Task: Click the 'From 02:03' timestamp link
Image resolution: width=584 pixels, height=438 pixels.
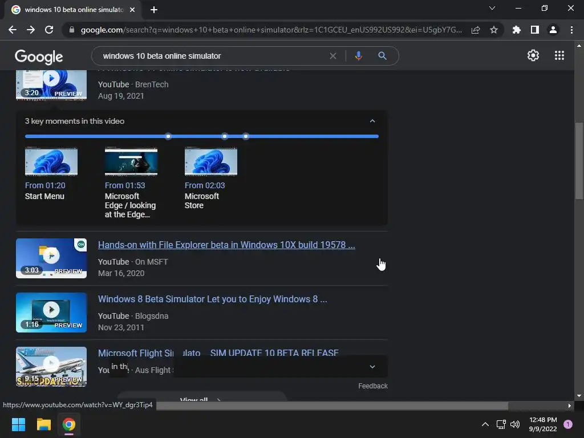Action: [x=205, y=185]
